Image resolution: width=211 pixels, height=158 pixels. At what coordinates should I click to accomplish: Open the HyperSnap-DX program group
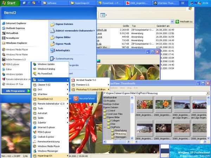click(x=50, y=156)
